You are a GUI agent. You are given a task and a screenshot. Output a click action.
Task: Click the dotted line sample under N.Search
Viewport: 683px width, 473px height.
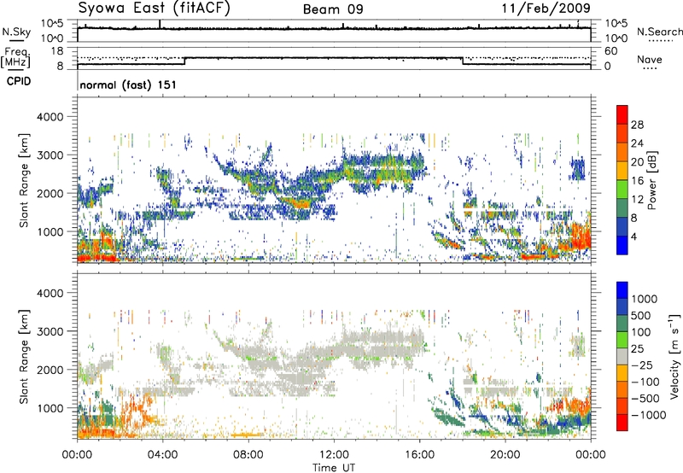(660, 41)
